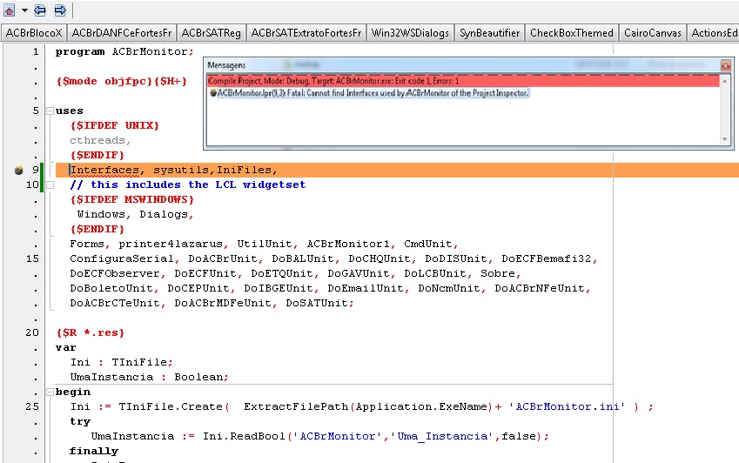Open the ACBrSATReg tab

pyautogui.click(x=212, y=33)
